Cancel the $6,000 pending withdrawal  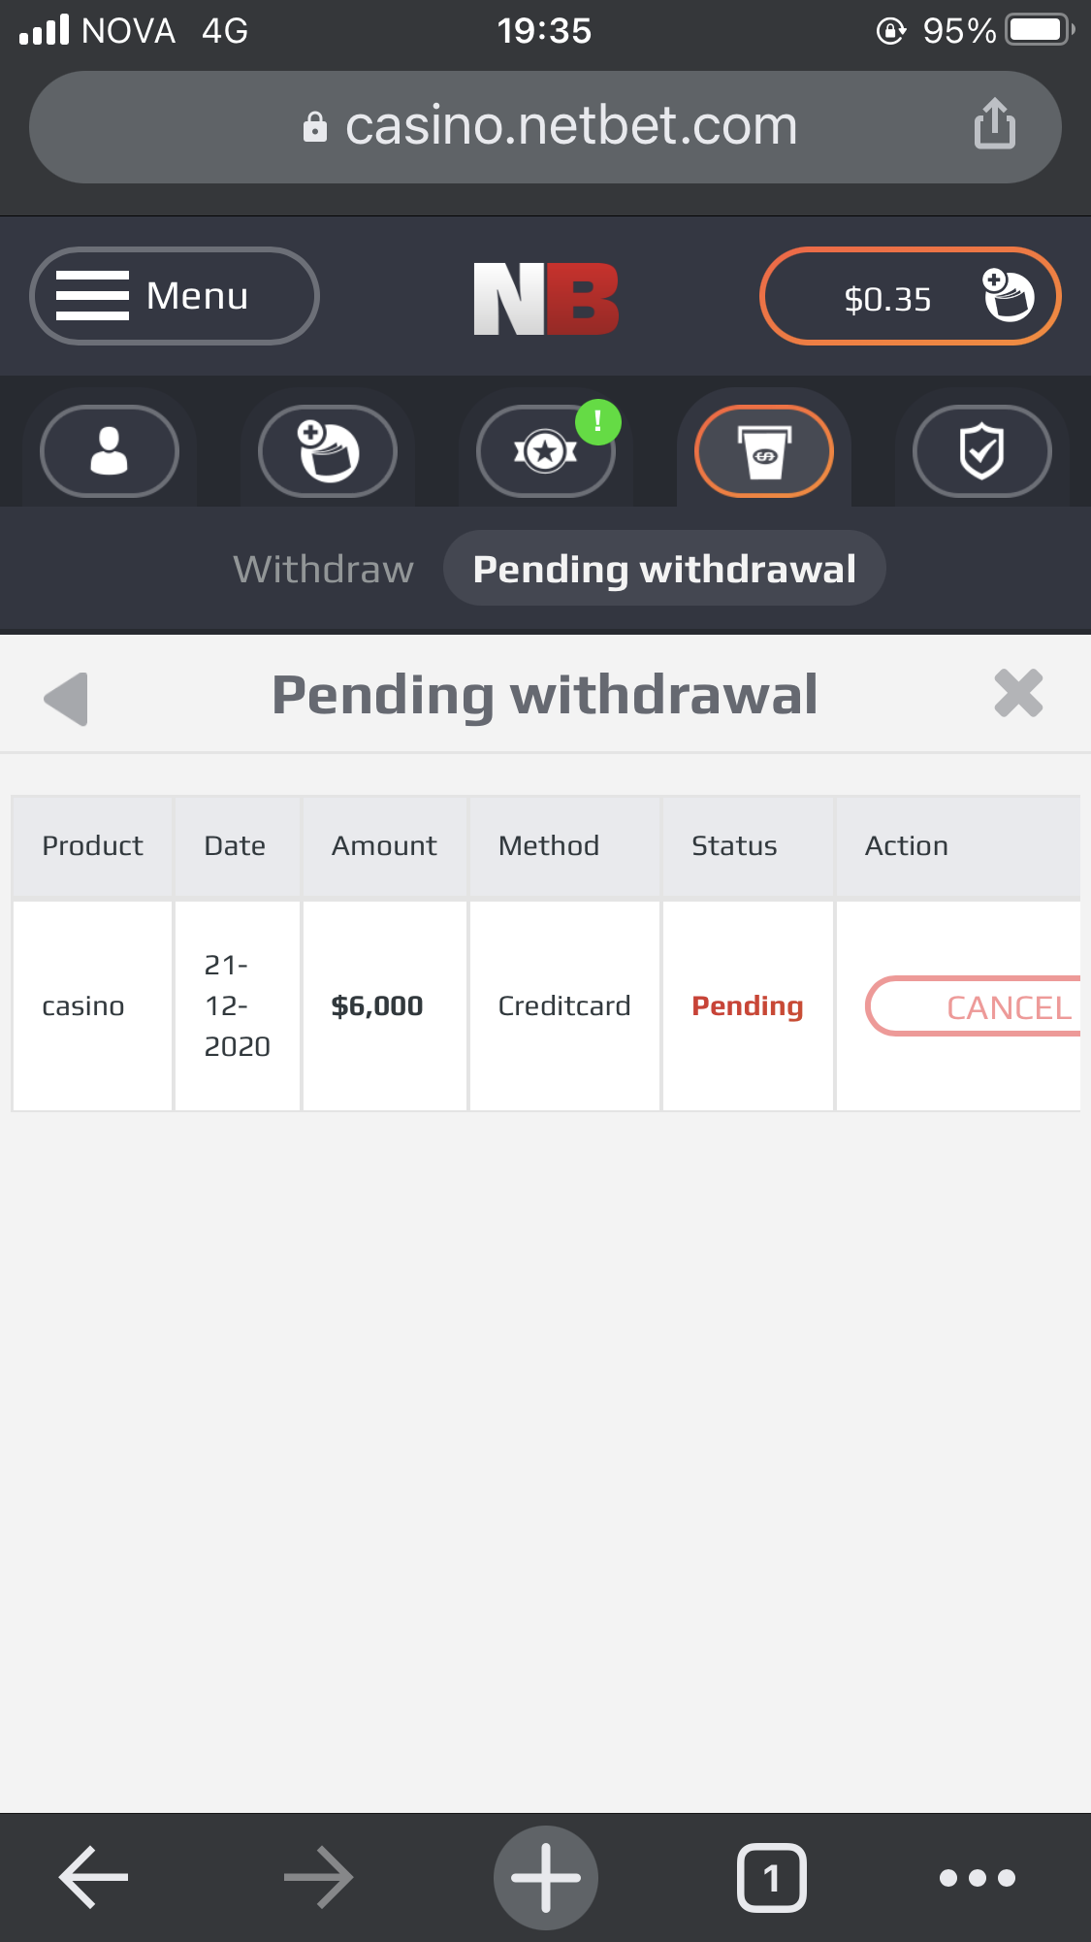click(x=975, y=1006)
